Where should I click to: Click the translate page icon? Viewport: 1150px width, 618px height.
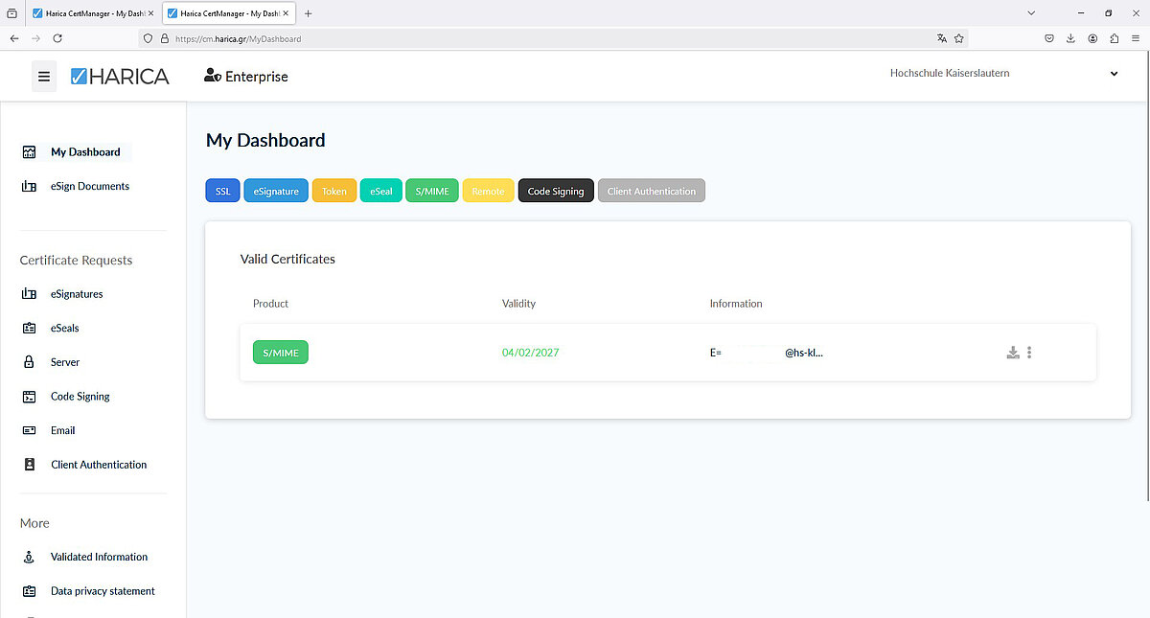click(x=942, y=38)
